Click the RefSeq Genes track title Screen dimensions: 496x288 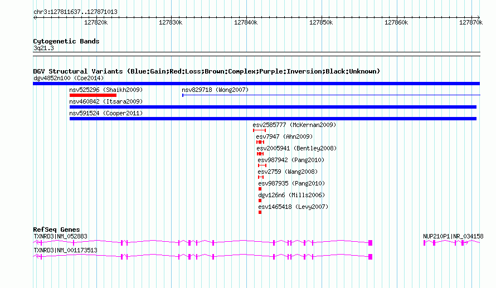pos(56,230)
